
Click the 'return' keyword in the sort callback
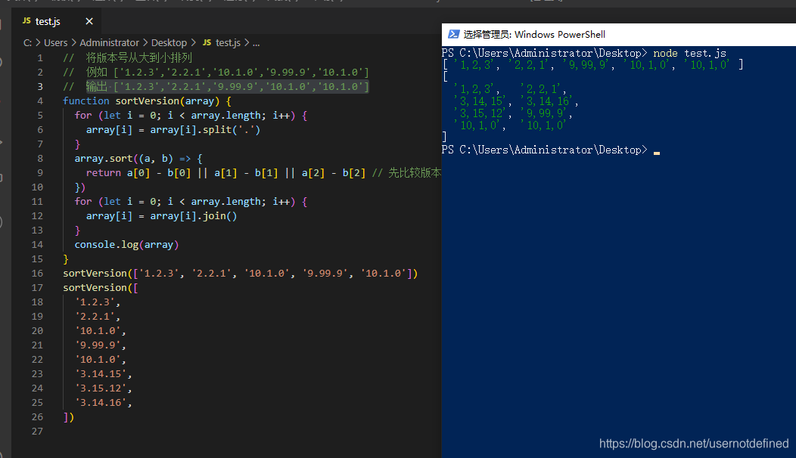104,173
